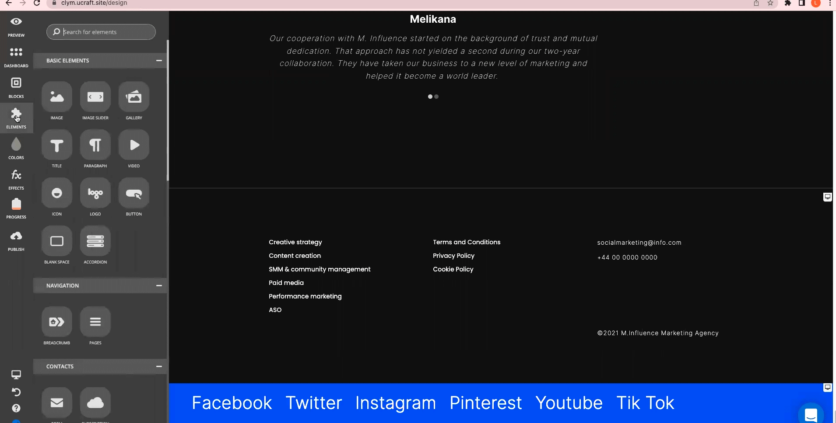
Task: Select the Image Slider element
Action: click(95, 97)
